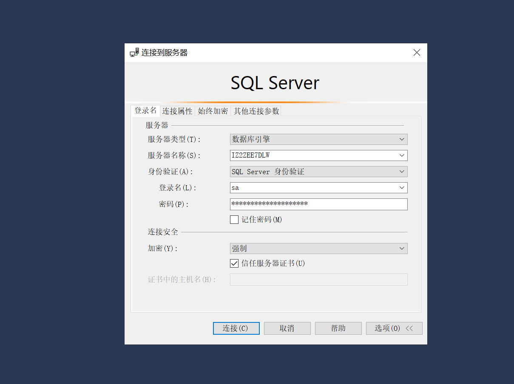Collapse options with the 选项 button
Image resolution: width=514 pixels, height=384 pixels.
pos(394,328)
